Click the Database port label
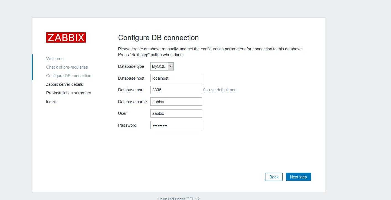Screen dimensions: 391x200 pos(131,90)
